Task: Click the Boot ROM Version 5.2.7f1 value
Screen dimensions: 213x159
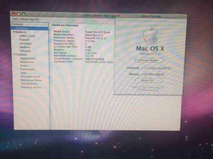Action: pos(89,56)
